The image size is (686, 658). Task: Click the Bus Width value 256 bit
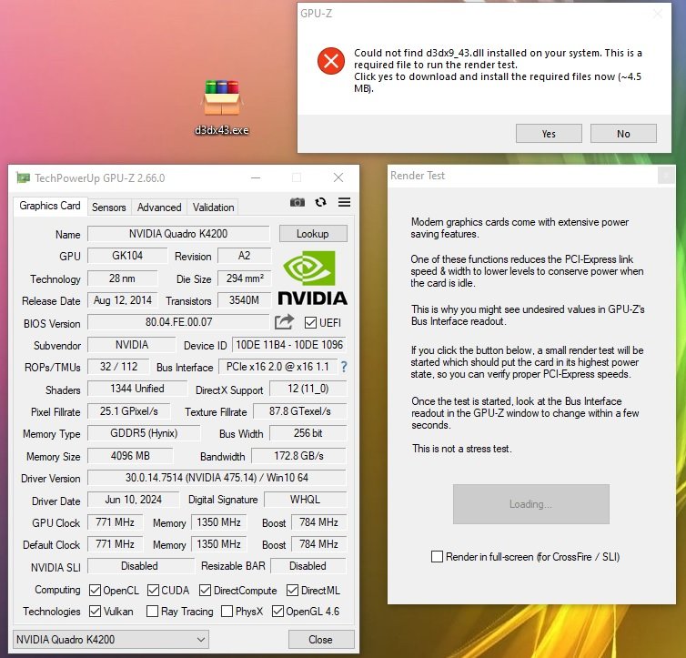(x=308, y=433)
